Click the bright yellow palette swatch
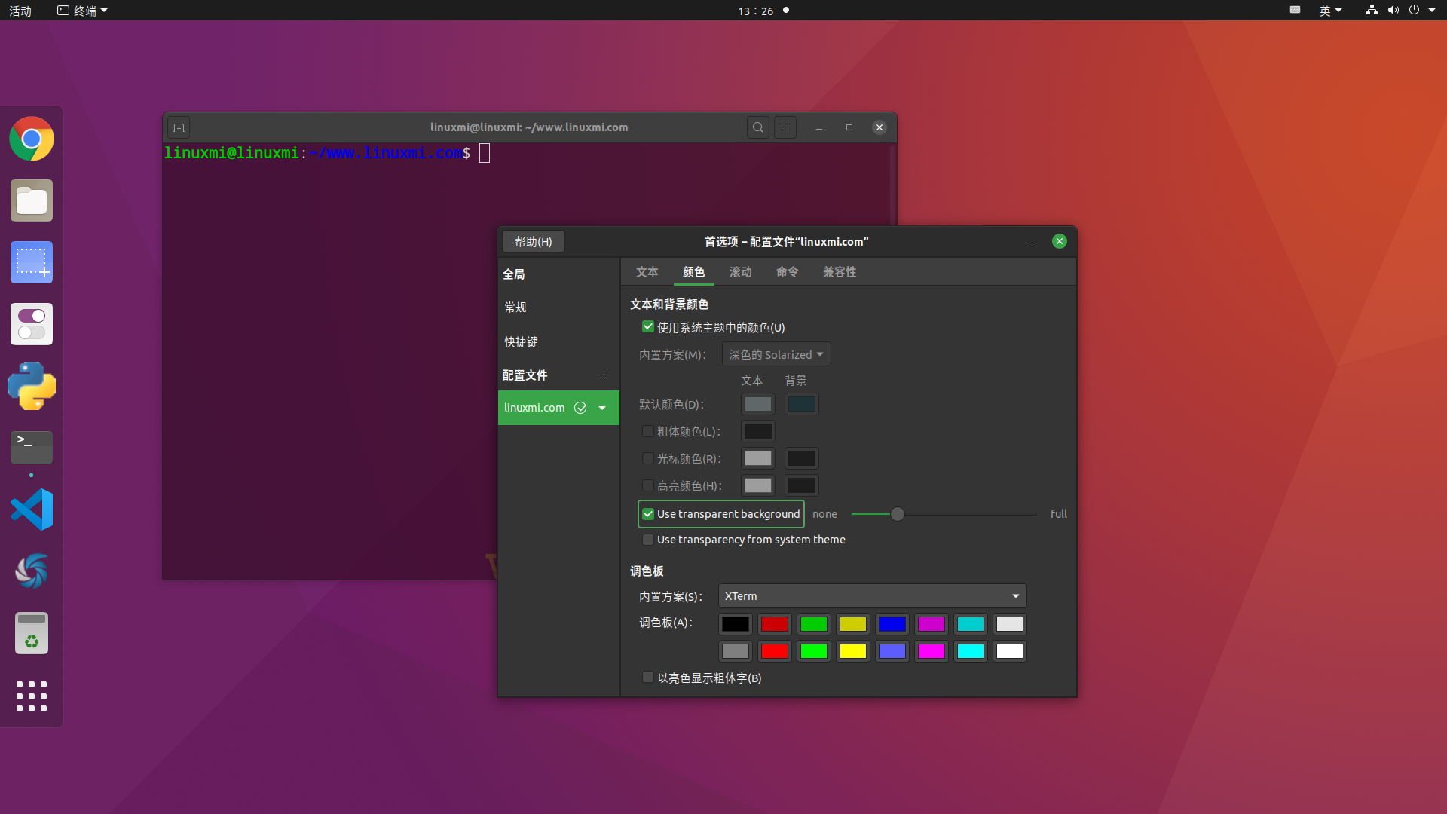Screen dimensions: 1447x814 click(853, 651)
